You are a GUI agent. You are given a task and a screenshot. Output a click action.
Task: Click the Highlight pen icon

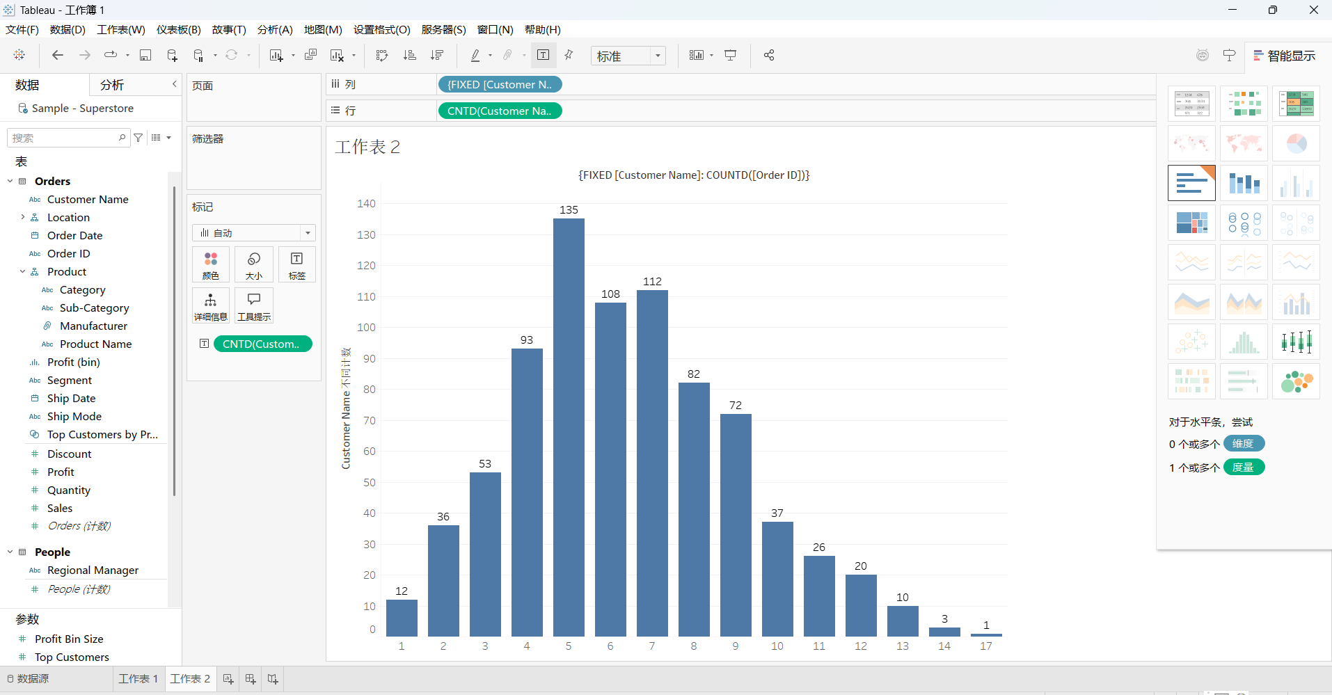475,55
